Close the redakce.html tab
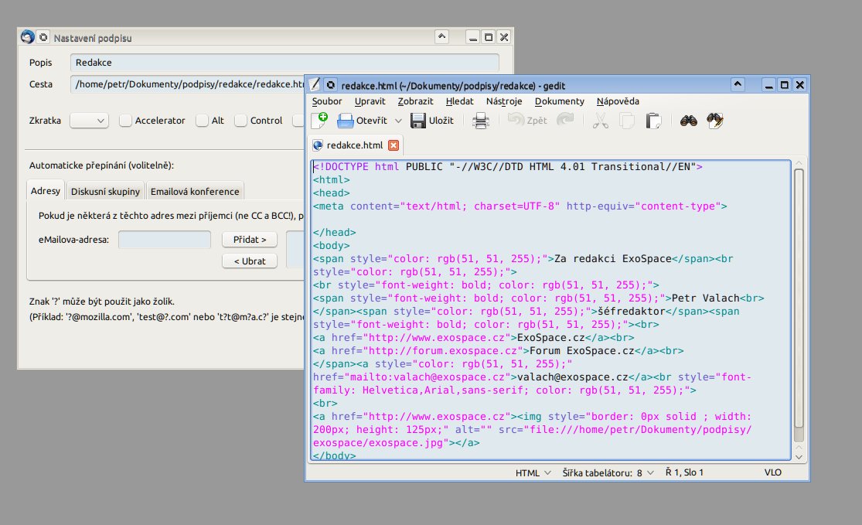Viewport: 862px width, 525px height. click(x=394, y=145)
